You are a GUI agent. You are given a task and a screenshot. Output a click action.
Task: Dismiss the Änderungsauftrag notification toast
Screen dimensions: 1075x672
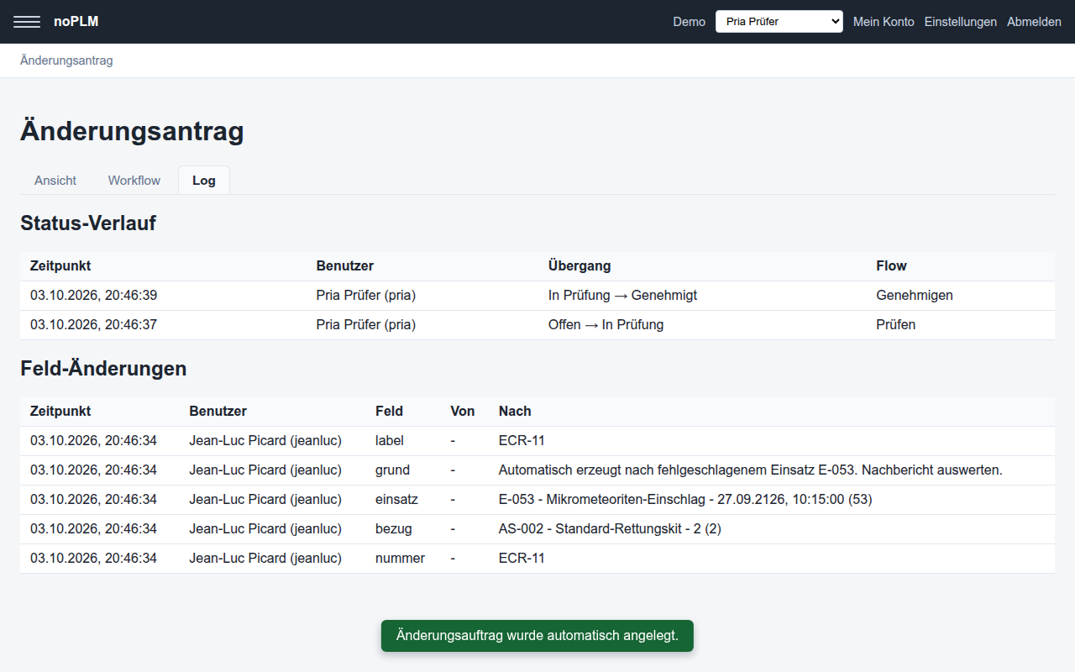click(537, 636)
